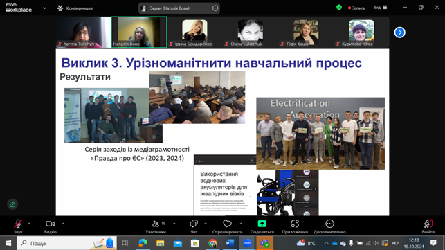Open clock showing 12:18 16.10.2024
This screenshot has width=445, height=250.
coord(414,243)
